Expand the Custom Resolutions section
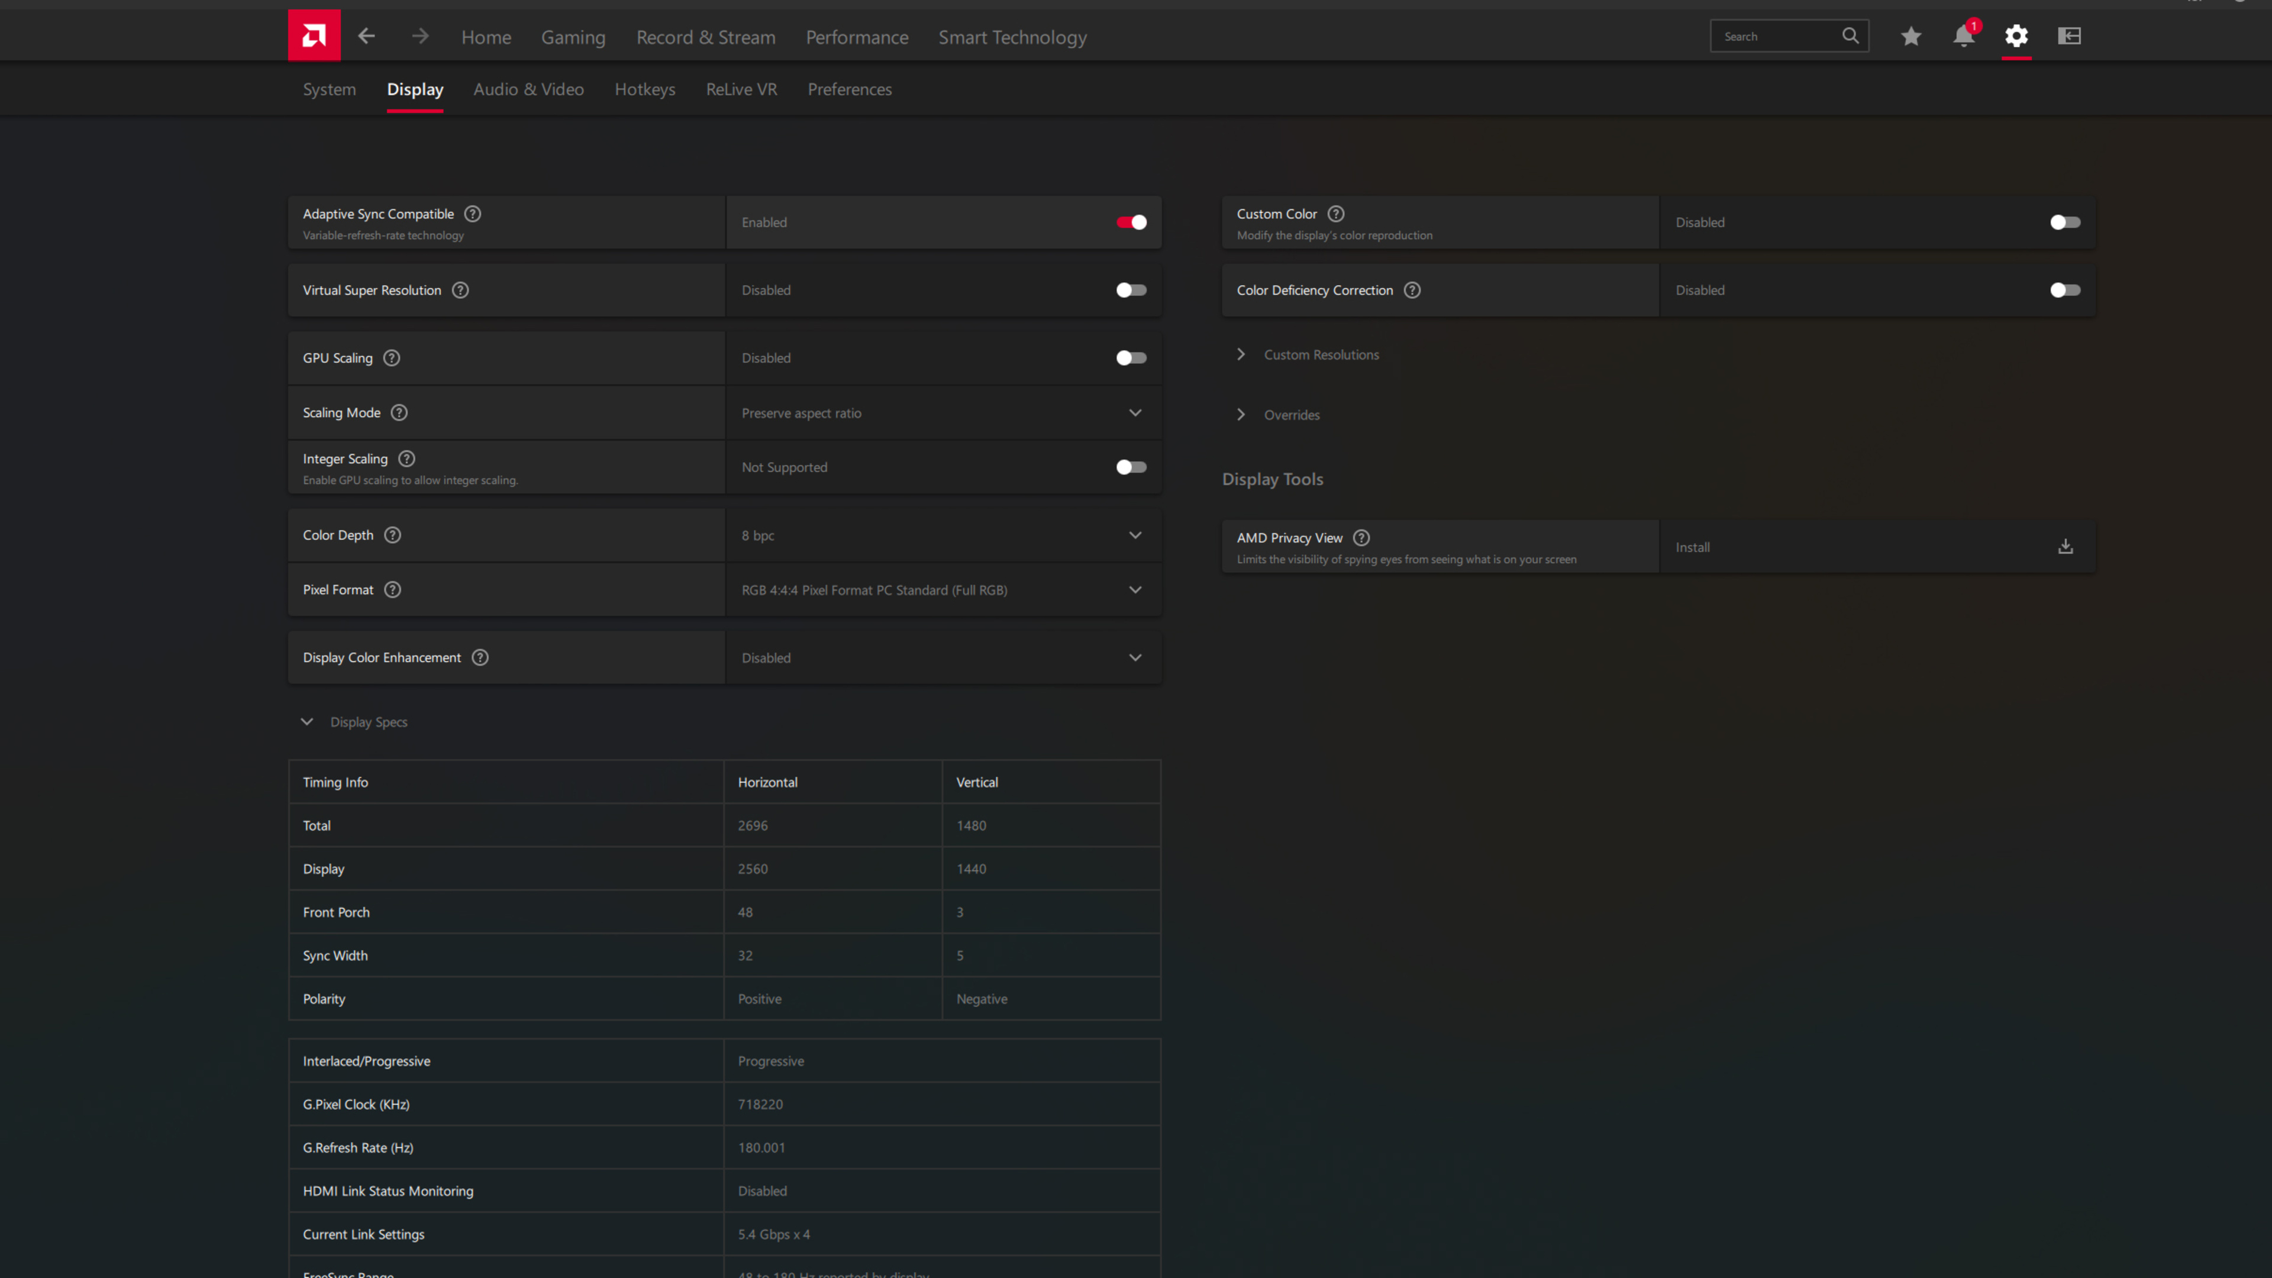Screen dimensions: 2272x1278 1321,354
